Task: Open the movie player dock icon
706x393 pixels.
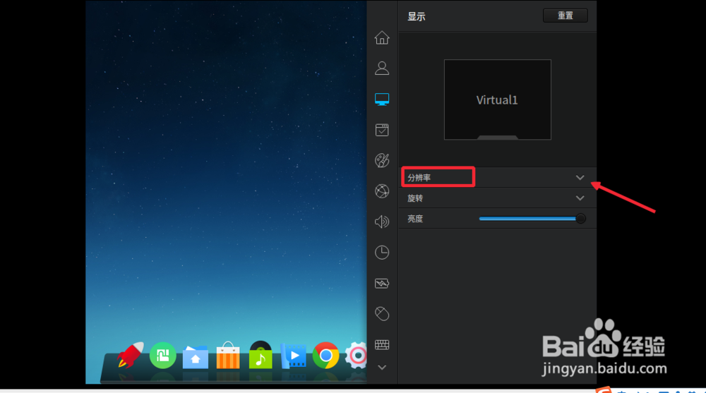Action: click(293, 356)
